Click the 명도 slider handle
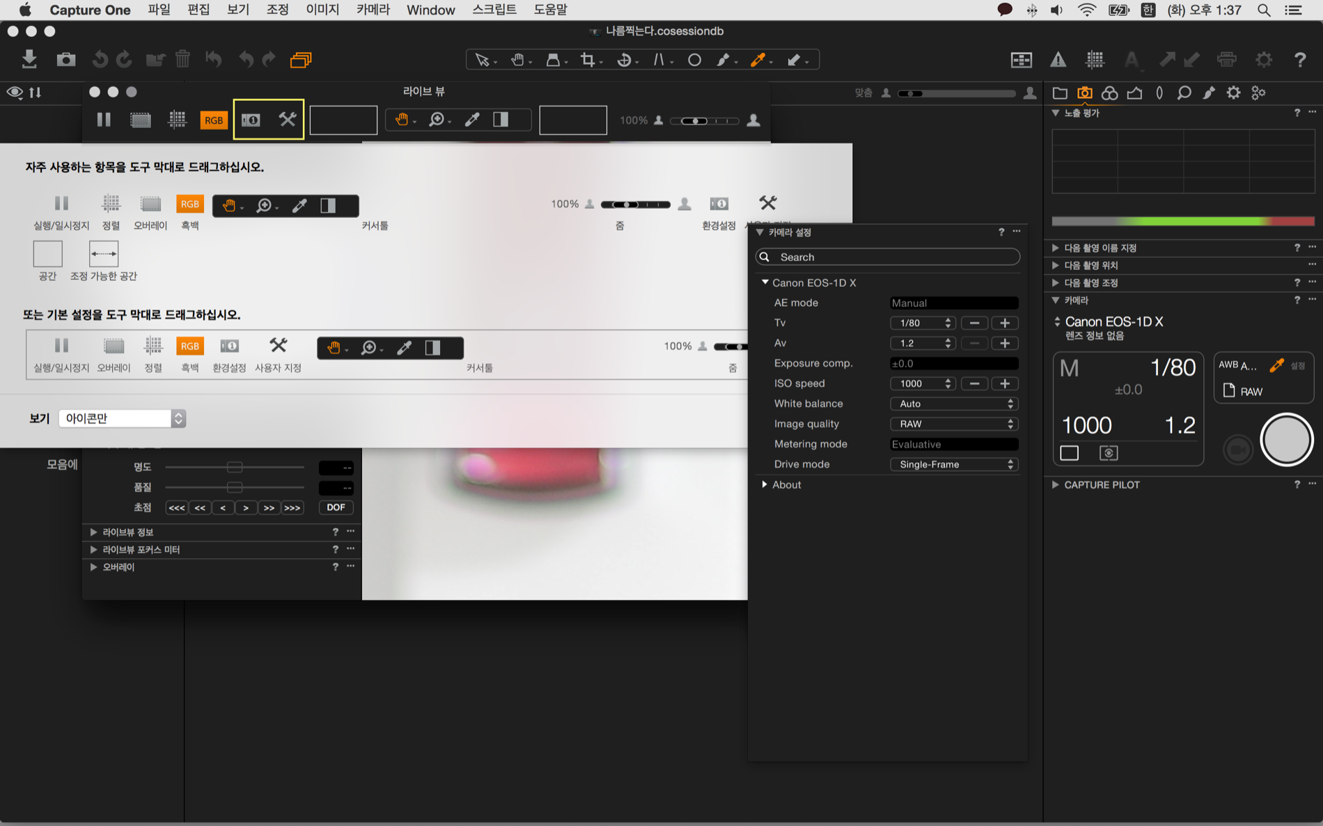The width and height of the screenshot is (1323, 826). [235, 467]
